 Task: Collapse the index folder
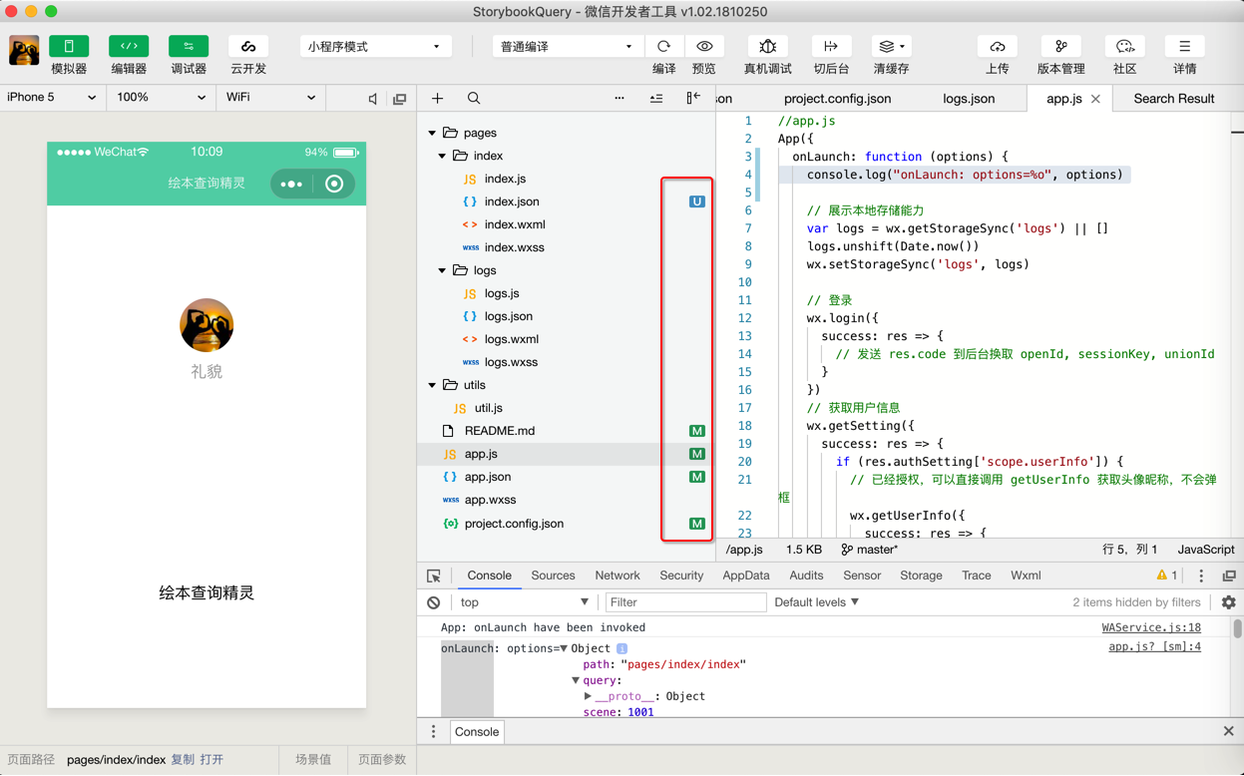tap(442, 156)
